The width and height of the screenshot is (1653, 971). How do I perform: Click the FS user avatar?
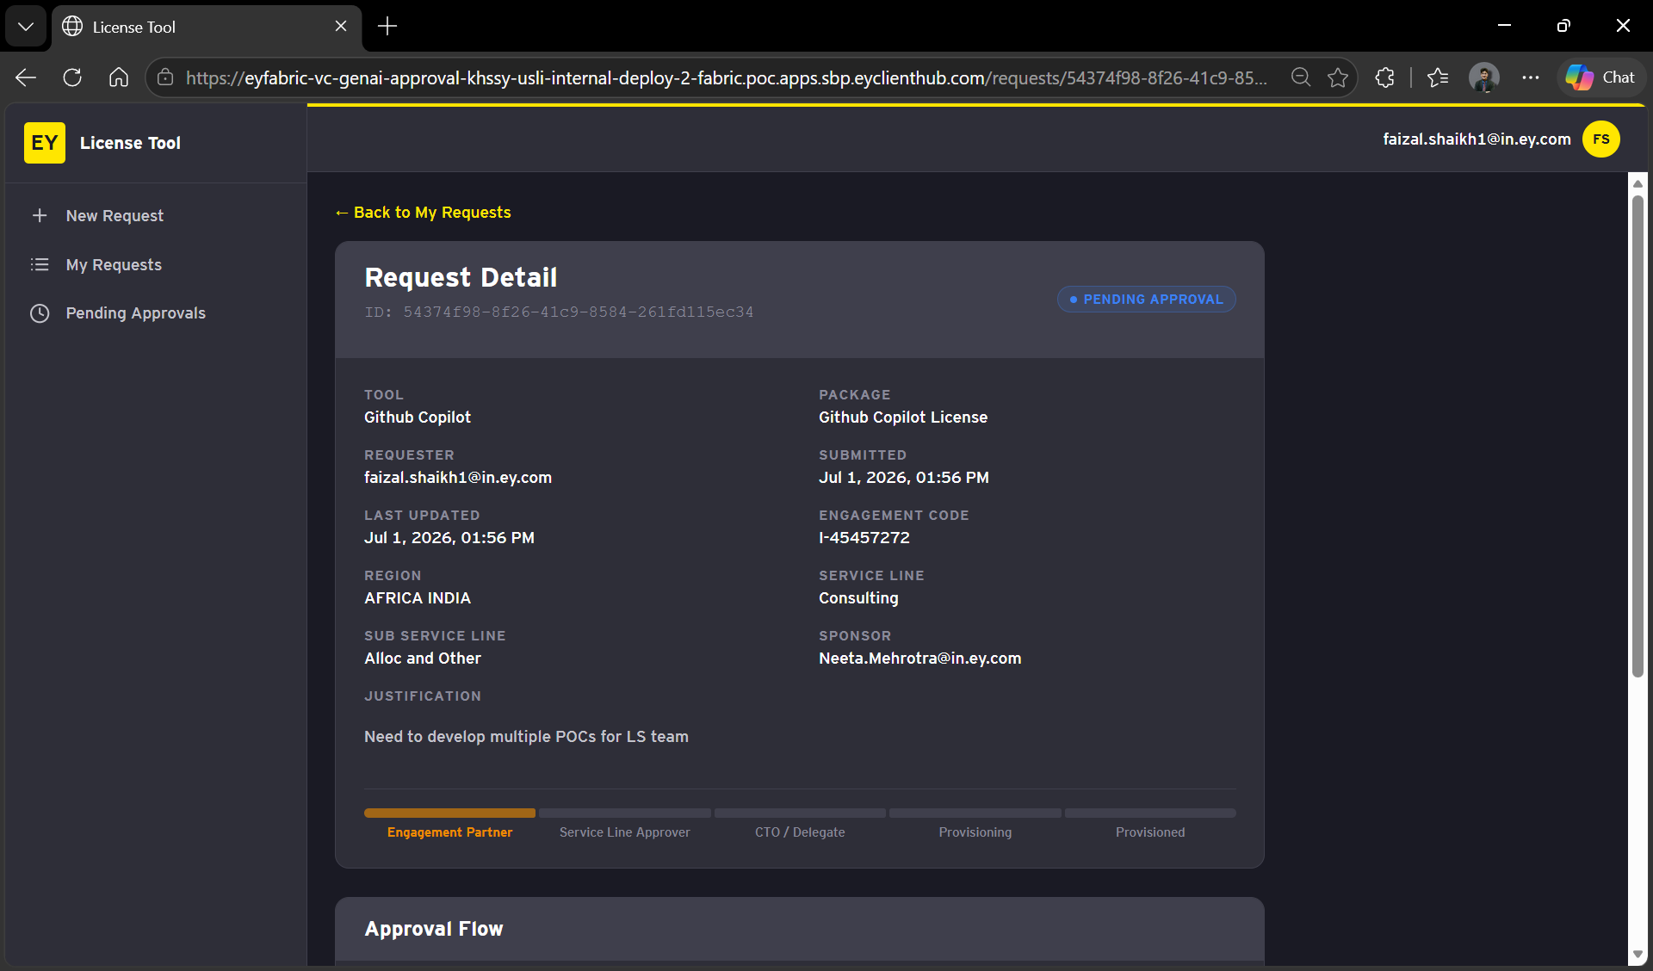[x=1600, y=139]
